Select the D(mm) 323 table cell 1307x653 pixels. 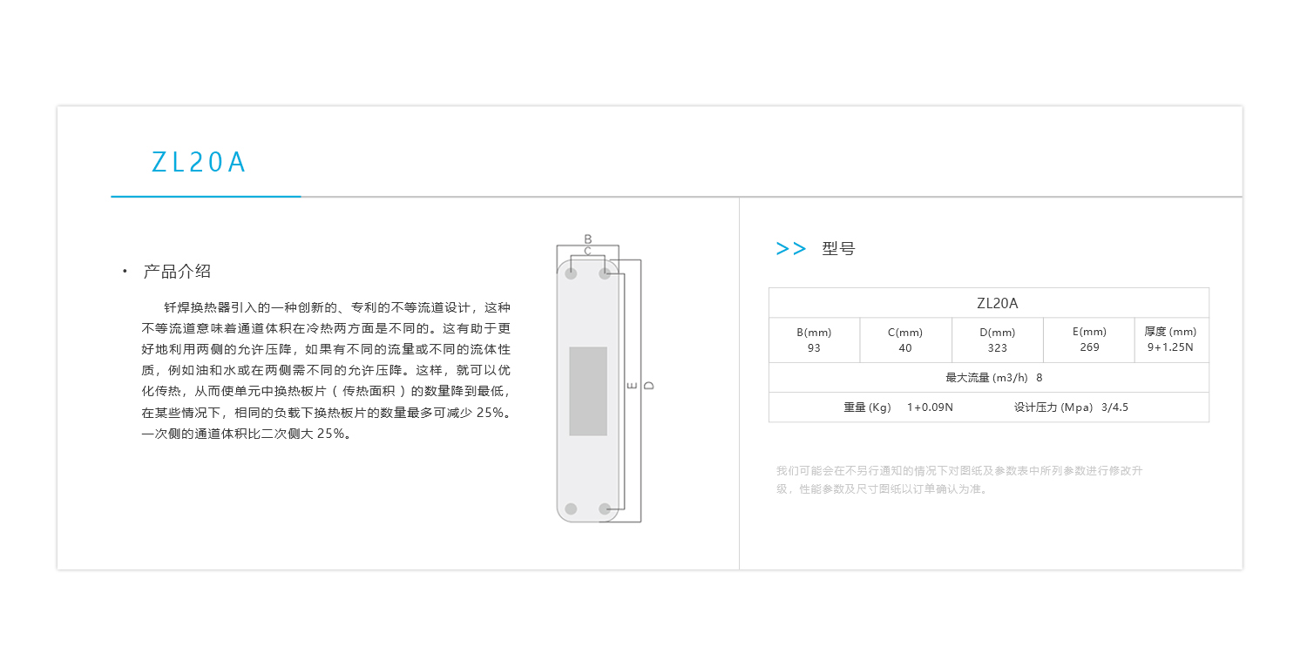tap(998, 340)
